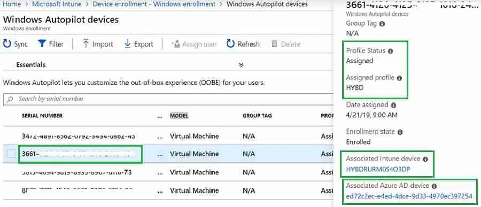481x207 pixels.
Task: Click the Assign user toolbar label
Action: pos(199,44)
